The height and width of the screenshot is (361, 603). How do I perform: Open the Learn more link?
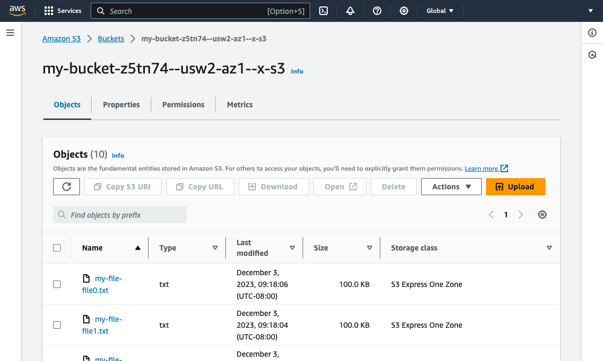coord(481,168)
